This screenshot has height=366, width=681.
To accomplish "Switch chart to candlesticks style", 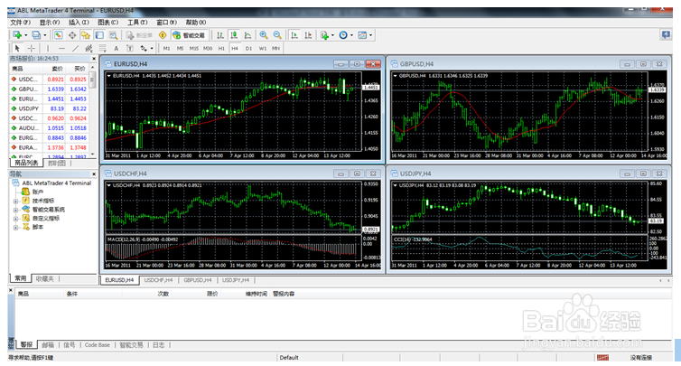I will coord(234,35).
